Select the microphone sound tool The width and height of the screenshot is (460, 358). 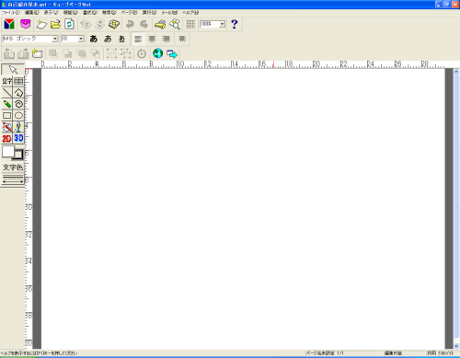click(18, 127)
